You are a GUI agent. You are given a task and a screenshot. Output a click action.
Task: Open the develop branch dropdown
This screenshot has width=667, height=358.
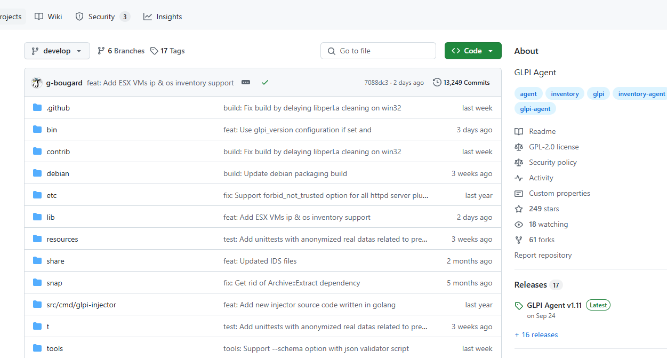click(x=57, y=51)
